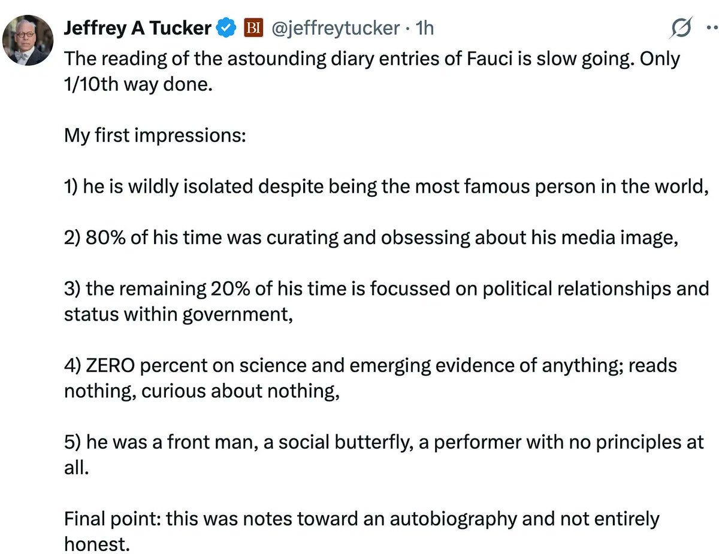The height and width of the screenshot is (554, 719).
Task: Click point 5 about front man
Action: coord(383,442)
